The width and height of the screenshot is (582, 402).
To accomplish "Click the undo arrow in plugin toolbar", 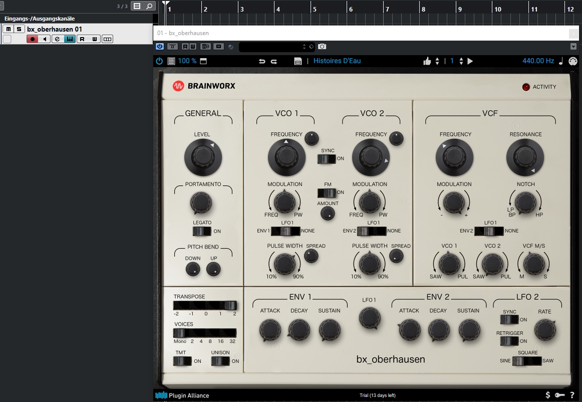I will [x=261, y=61].
